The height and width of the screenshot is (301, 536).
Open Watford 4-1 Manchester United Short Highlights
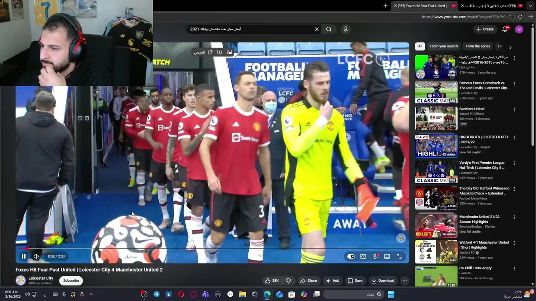tap(436, 251)
